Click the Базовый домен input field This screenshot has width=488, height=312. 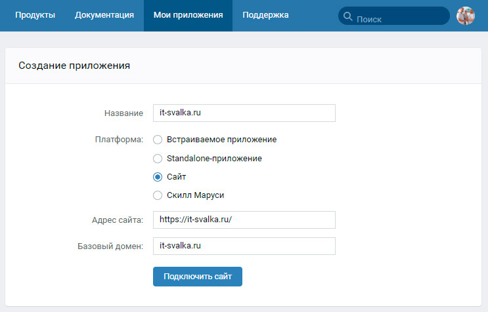click(244, 246)
